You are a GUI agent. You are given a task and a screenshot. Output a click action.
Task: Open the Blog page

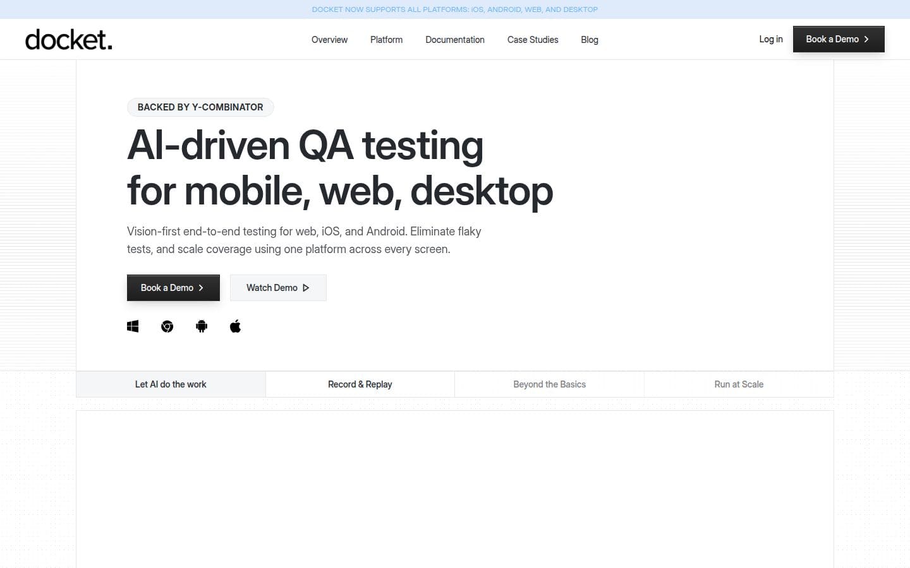[590, 40]
